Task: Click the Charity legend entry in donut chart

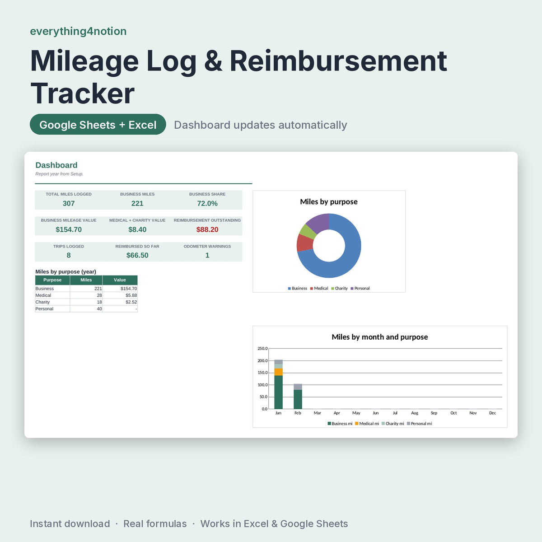Action: [340, 288]
